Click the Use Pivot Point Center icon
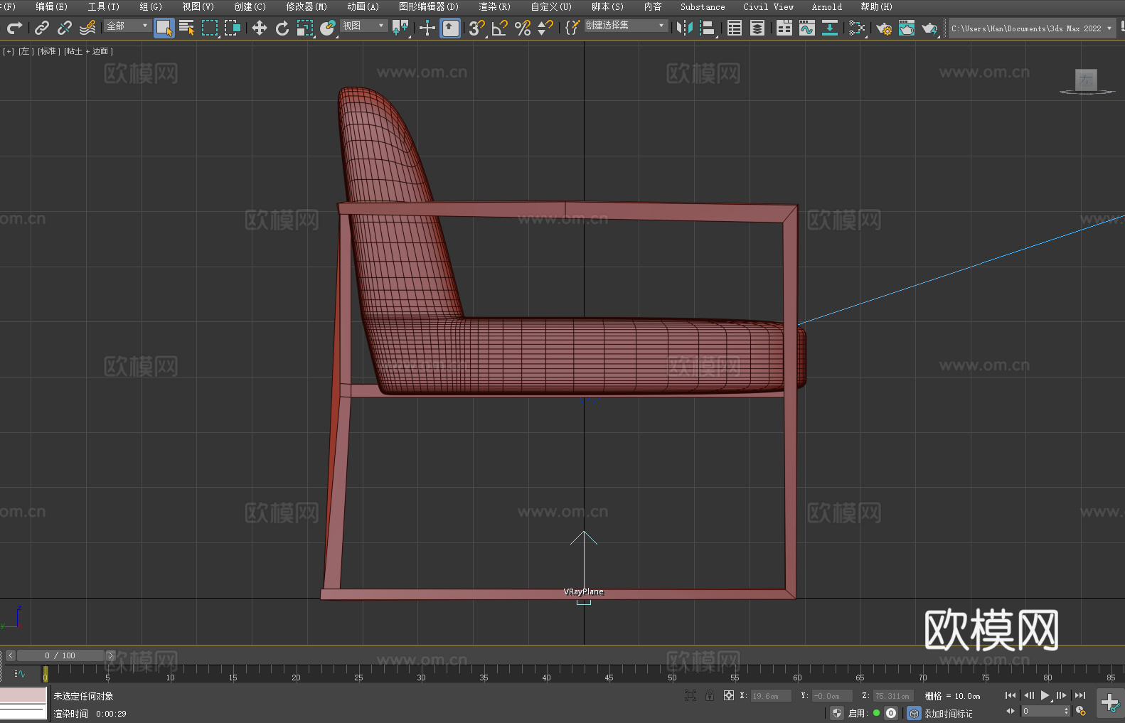This screenshot has width=1125, height=723. pos(400,28)
